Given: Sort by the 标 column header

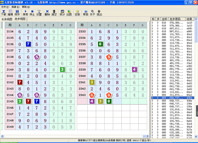Looking at the screenshot, I should 153,19.
